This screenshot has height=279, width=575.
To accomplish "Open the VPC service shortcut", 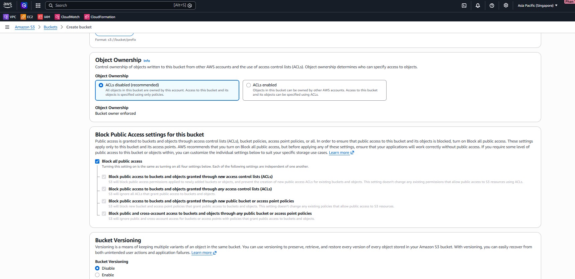I will point(10,17).
